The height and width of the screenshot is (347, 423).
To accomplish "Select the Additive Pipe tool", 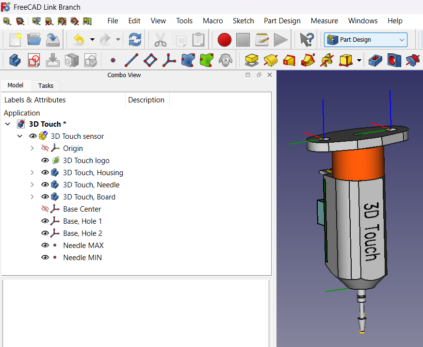I will point(308,60).
